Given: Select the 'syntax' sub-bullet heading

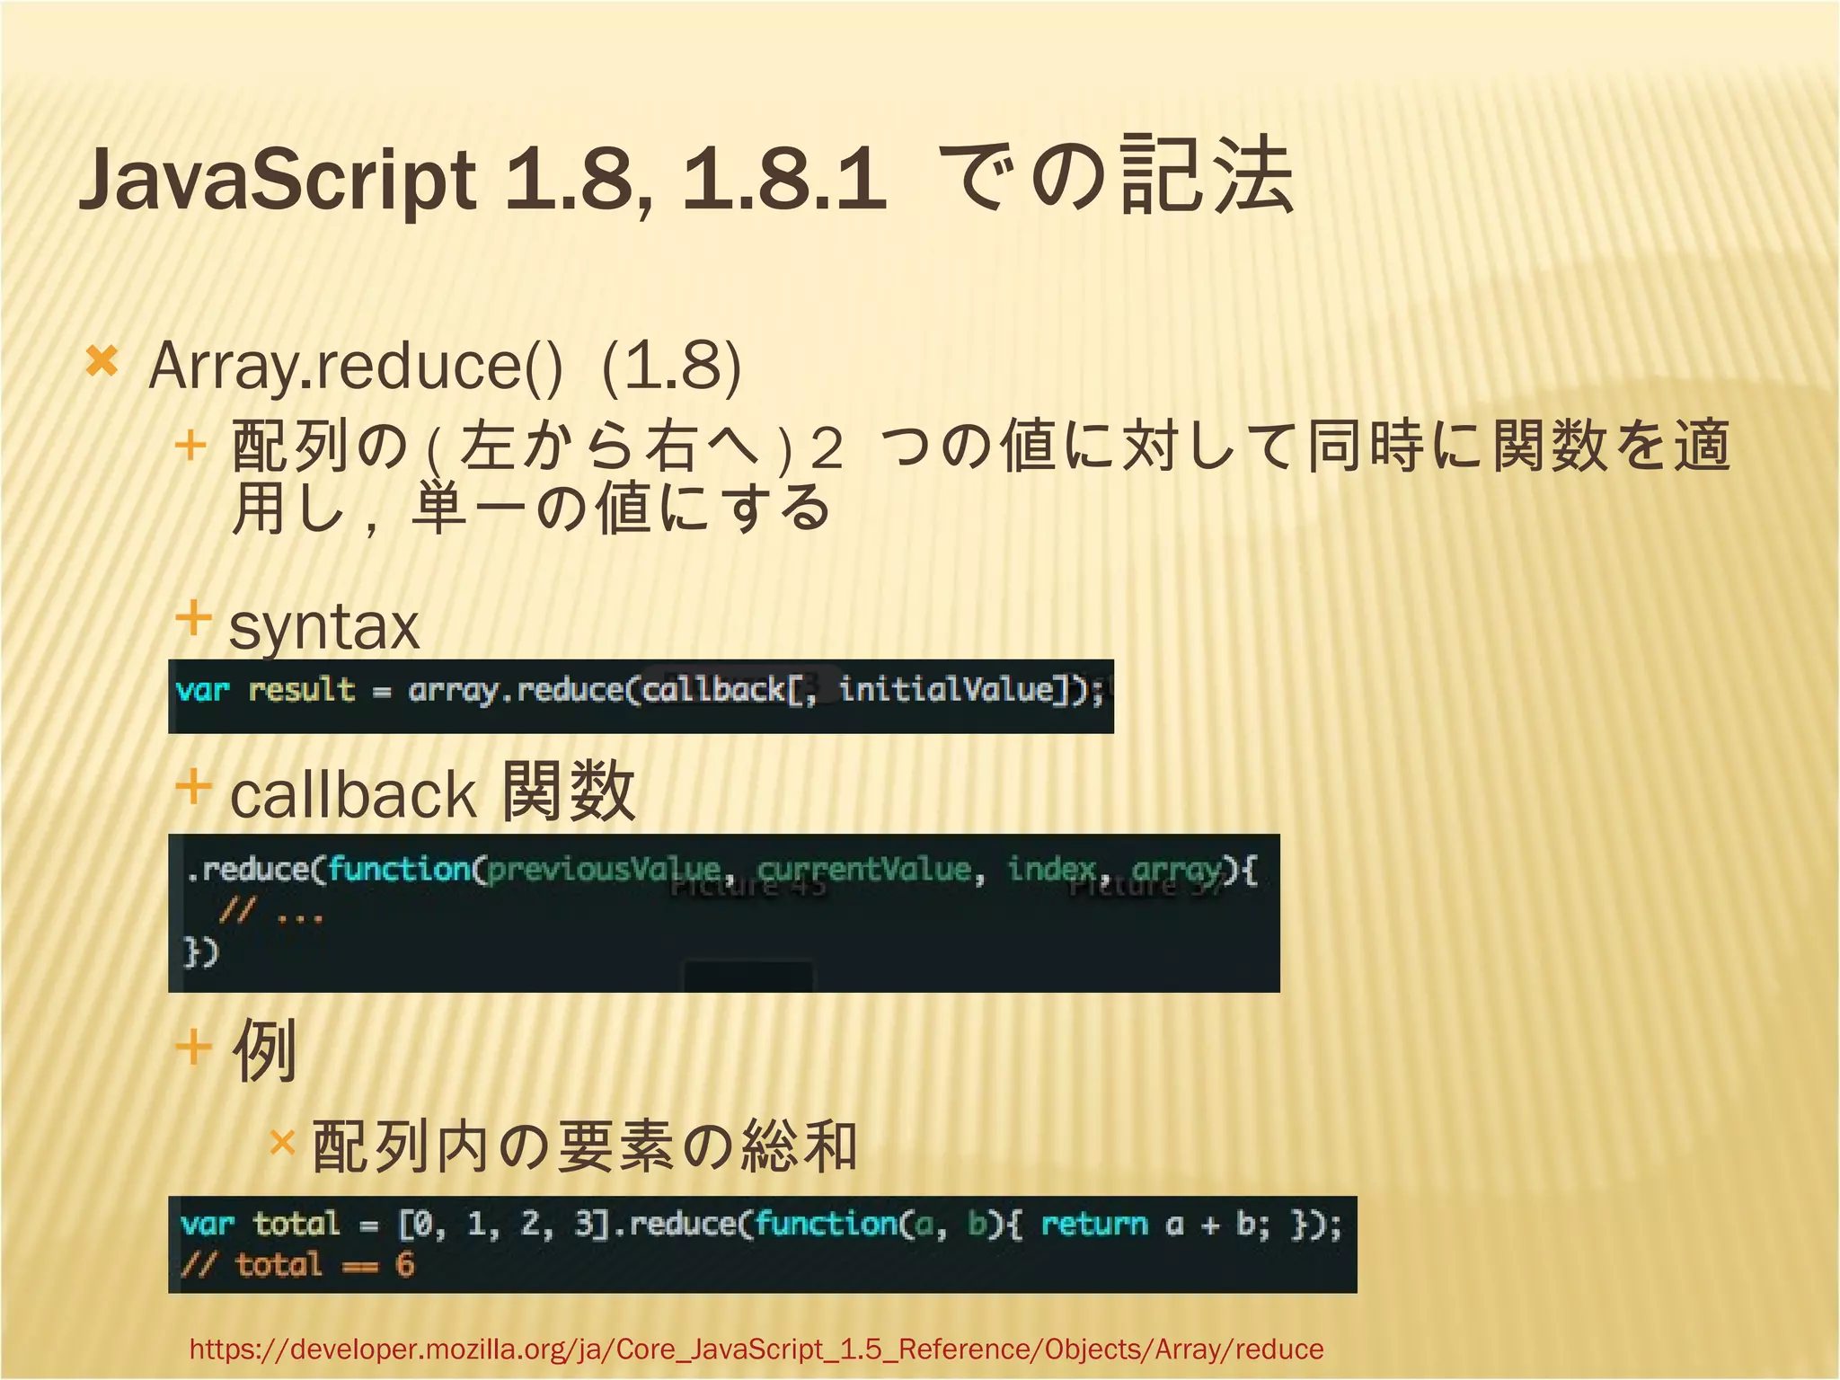Looking at the screenshot, I should pos(324,626).
